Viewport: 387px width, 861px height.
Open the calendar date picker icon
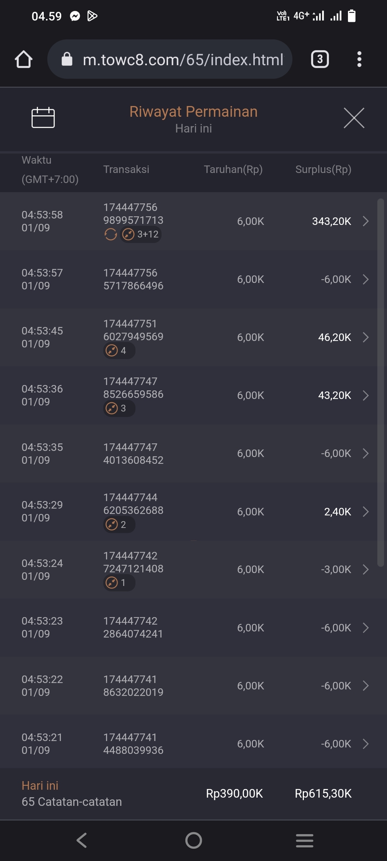(x=43, y=118)
